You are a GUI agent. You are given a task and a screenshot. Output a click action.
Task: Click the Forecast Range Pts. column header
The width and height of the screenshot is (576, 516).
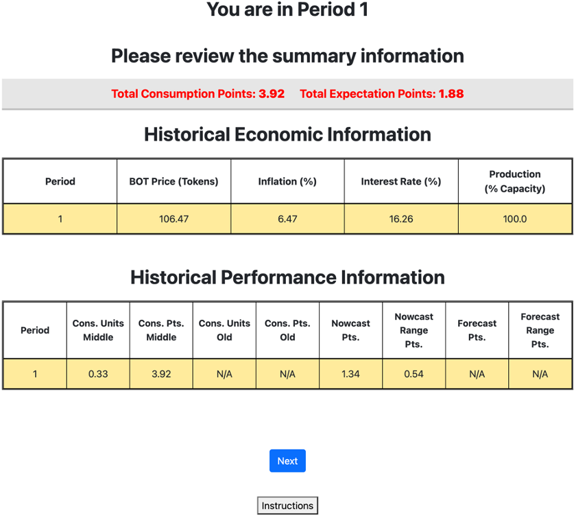pyautogui.click(x=540, y=330)
